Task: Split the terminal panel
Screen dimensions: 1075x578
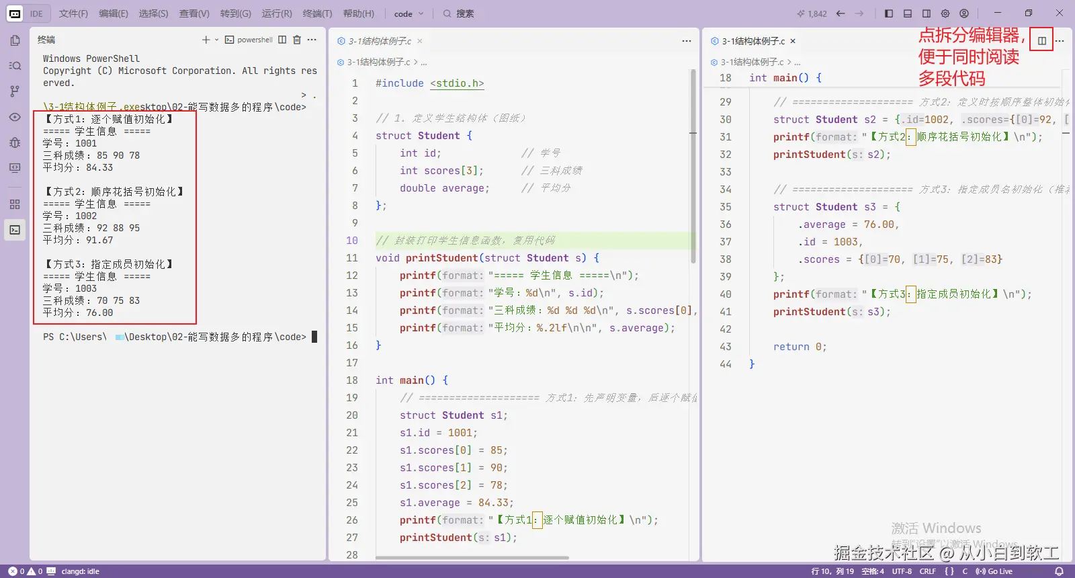Action: (x=282, y=40)
